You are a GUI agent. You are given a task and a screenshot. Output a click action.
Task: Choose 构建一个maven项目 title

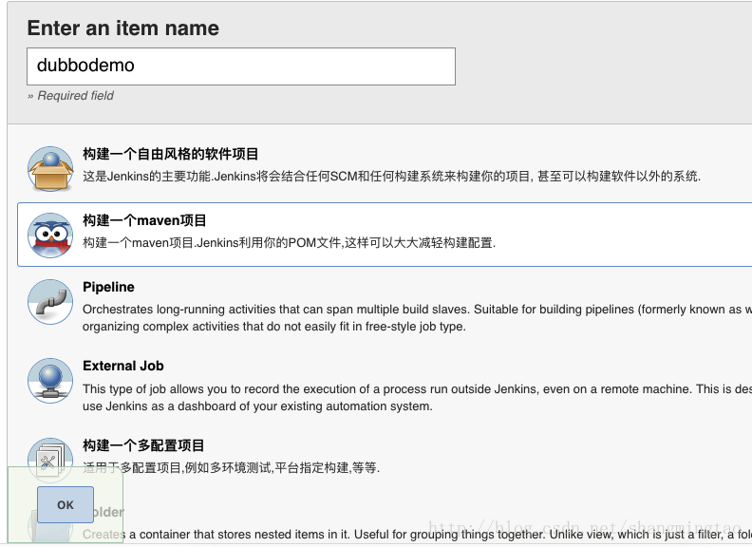click(x=144, y=220)
